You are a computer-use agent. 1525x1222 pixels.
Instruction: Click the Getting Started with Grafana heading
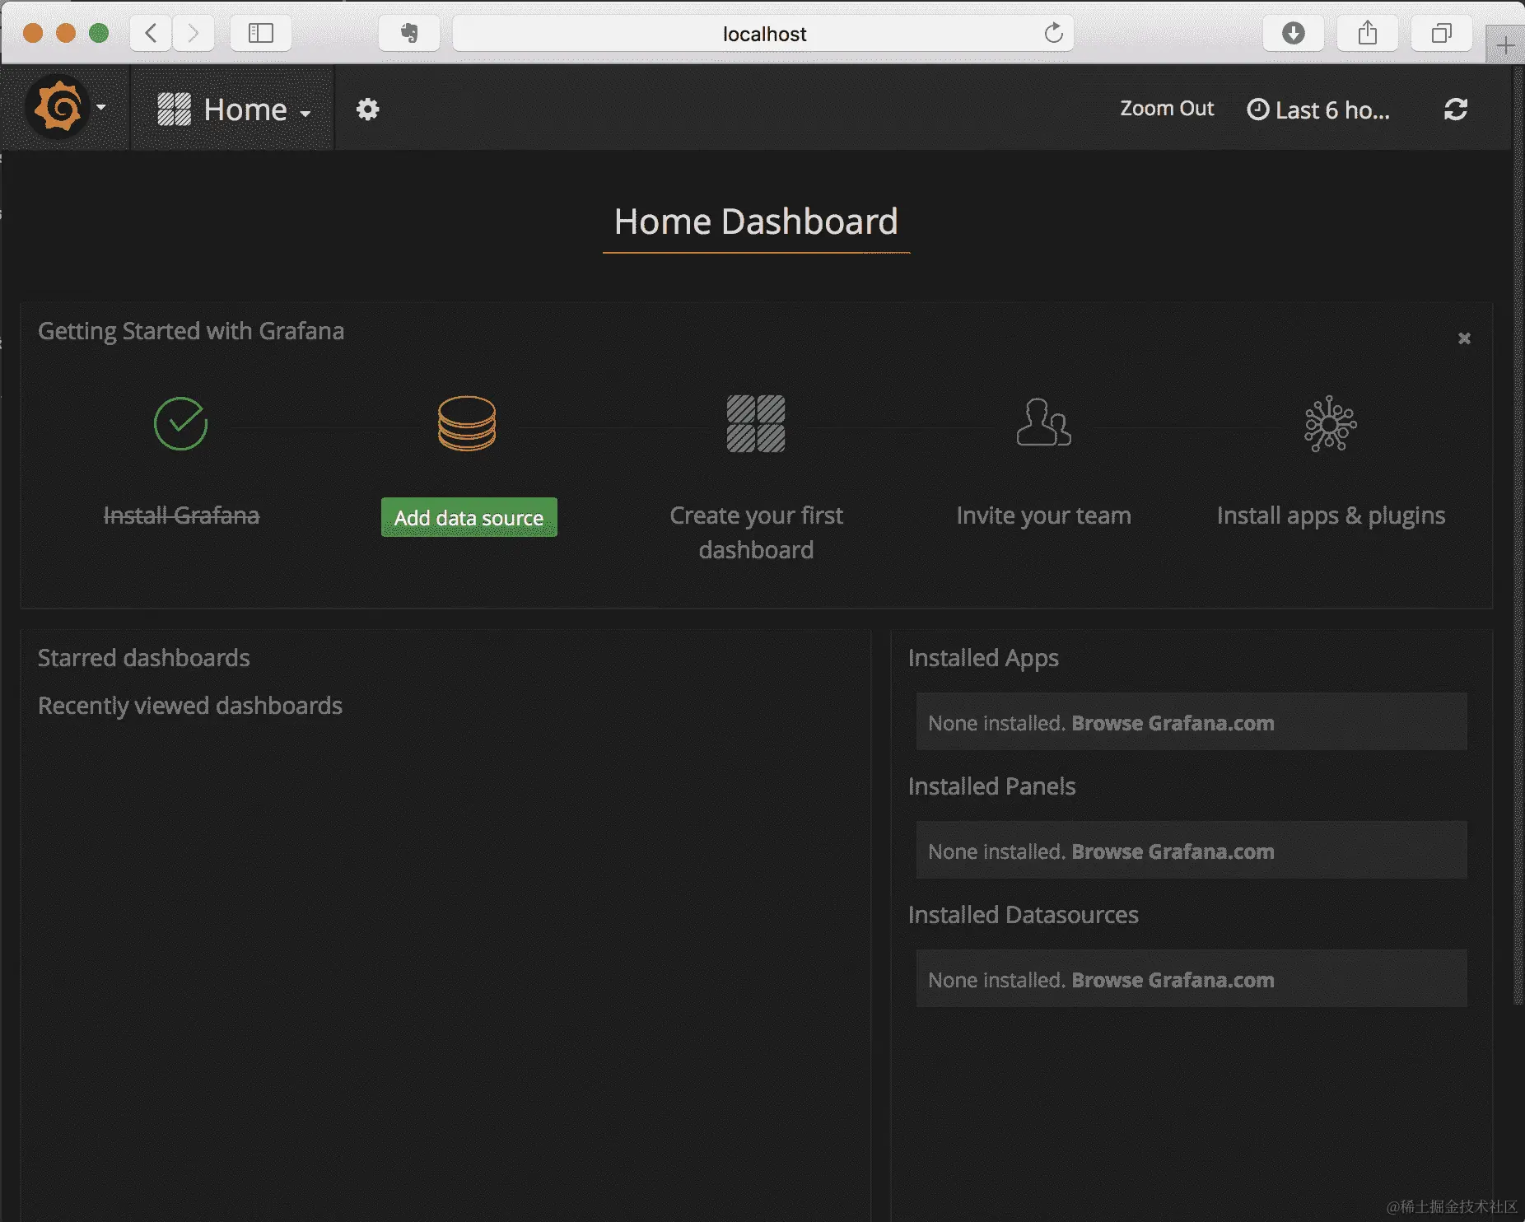click(x=191, y=331)
